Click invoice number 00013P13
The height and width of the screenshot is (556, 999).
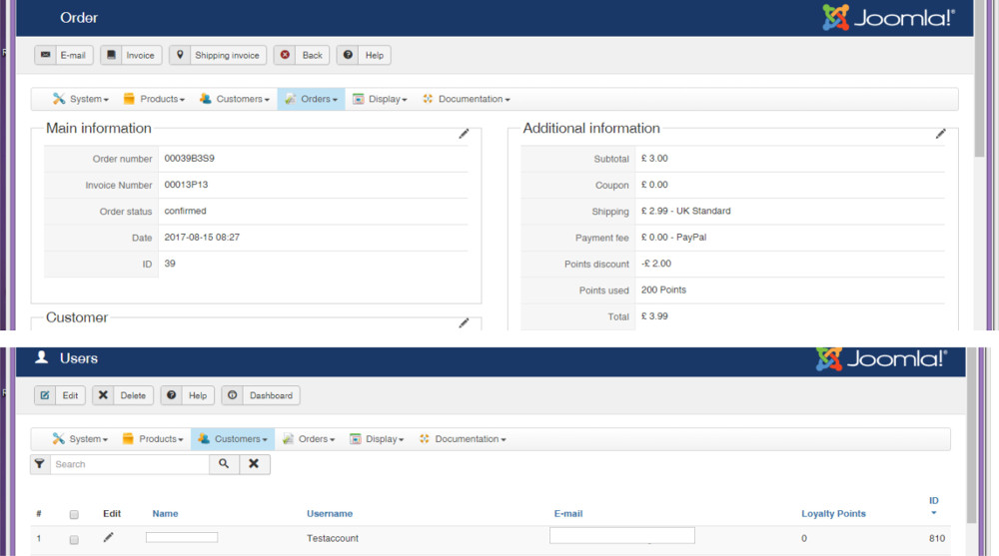point(186,184)
